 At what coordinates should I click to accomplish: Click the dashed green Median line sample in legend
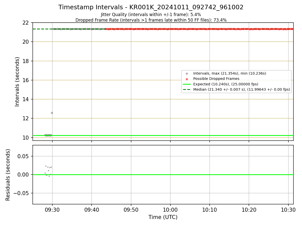[x=187, y=89]
